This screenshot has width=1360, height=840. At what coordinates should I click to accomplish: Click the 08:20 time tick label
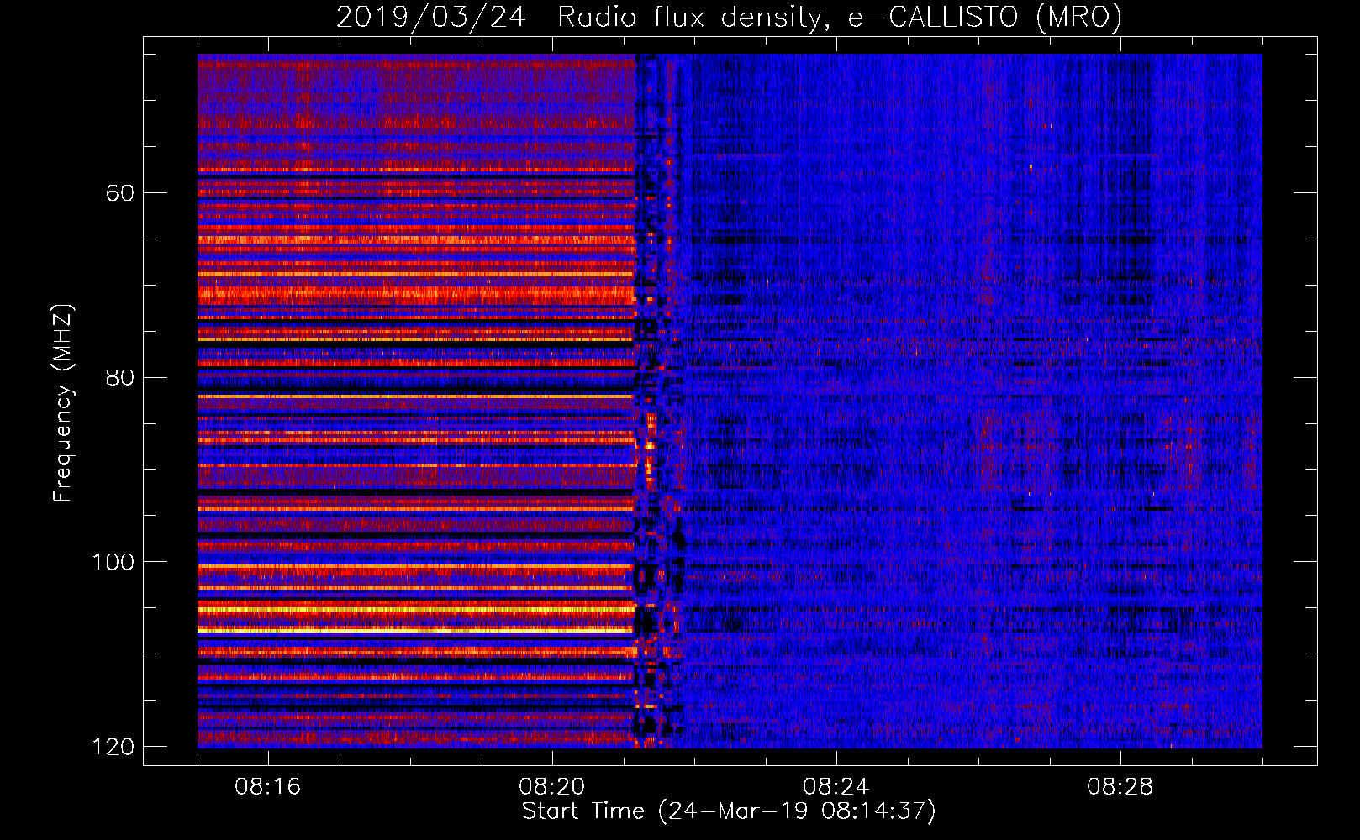click(x=552, y=787)
